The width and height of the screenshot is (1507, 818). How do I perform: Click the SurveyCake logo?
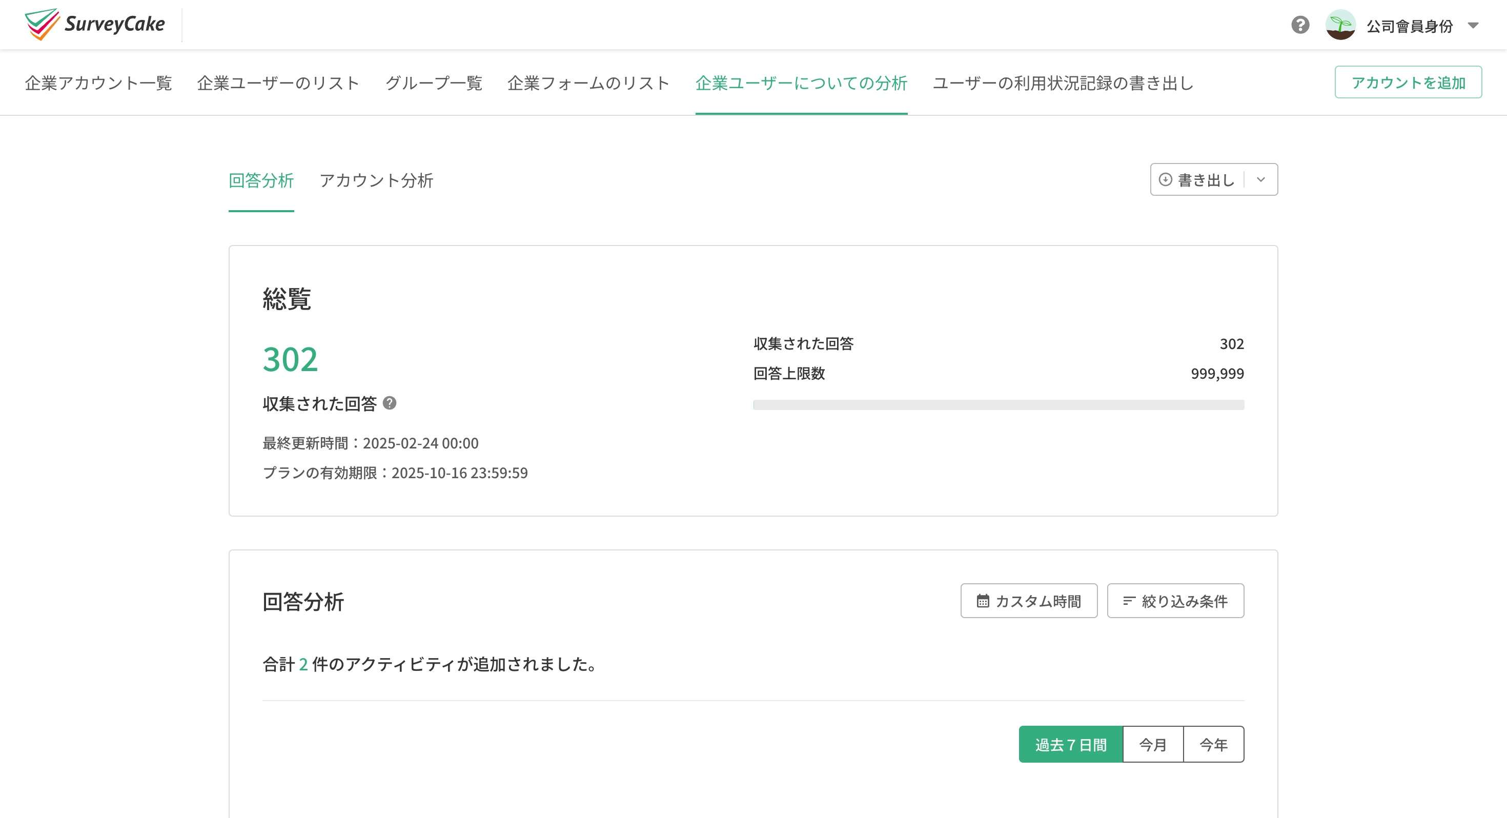(94, 24)
